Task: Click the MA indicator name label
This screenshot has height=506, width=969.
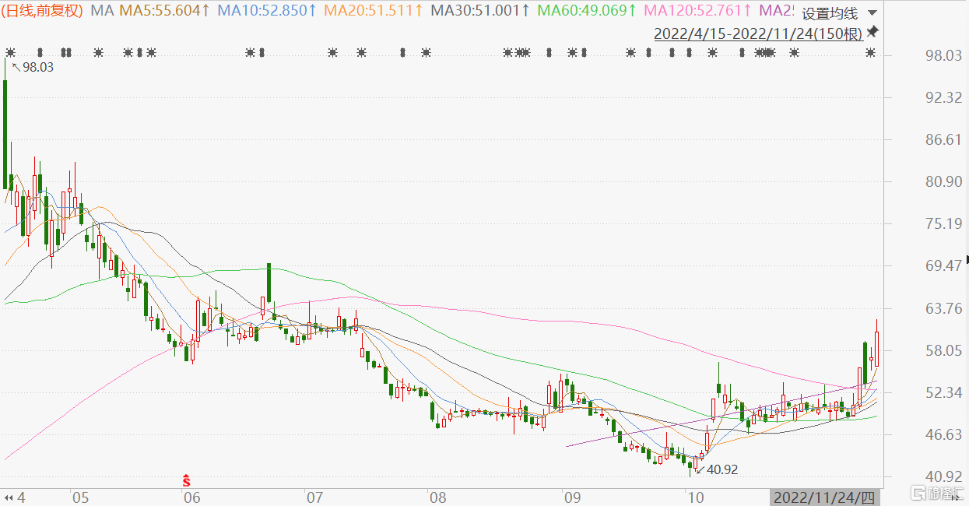Action: point(103,11)
